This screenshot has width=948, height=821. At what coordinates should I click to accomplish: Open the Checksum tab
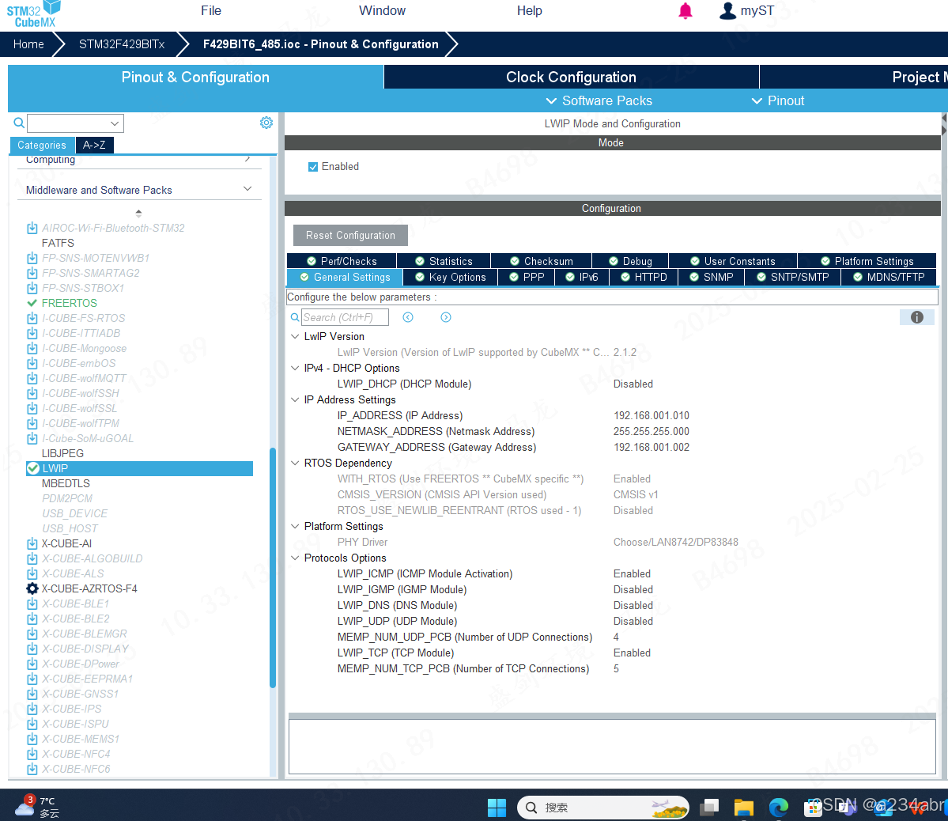541,261
